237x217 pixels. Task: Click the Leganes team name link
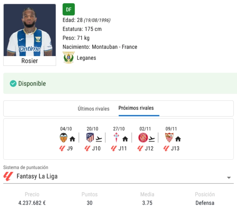[x=86, y=58]
